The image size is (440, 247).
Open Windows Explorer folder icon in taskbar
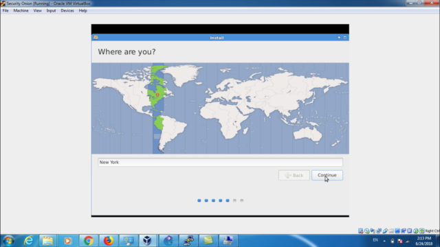pos(47,241)
